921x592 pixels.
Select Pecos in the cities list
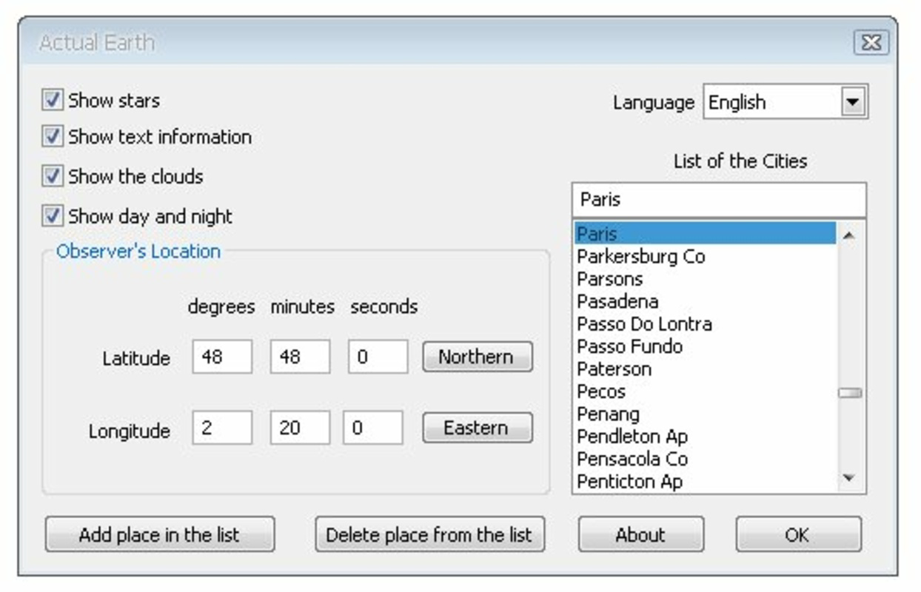click(x=705, y=391)
